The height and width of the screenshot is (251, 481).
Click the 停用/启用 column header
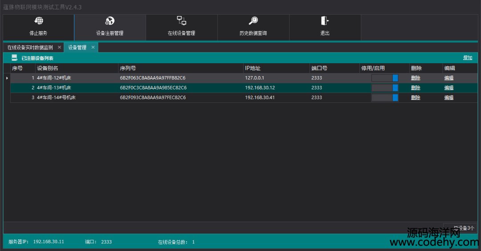pyautogui.click(x=384, y=68)
